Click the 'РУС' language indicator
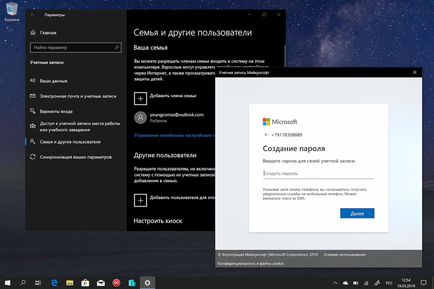 (389, 283)
